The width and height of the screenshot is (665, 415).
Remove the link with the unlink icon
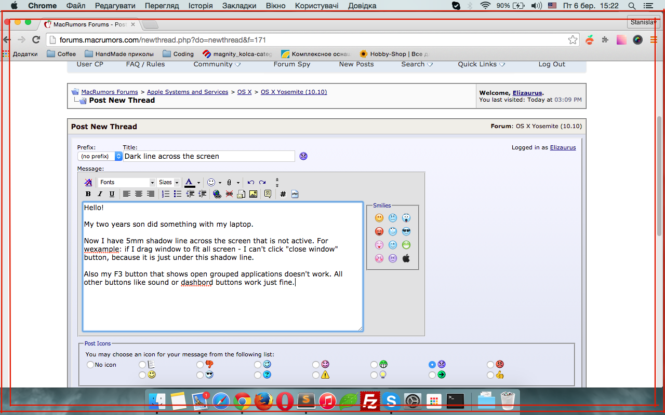click(229, 194)
